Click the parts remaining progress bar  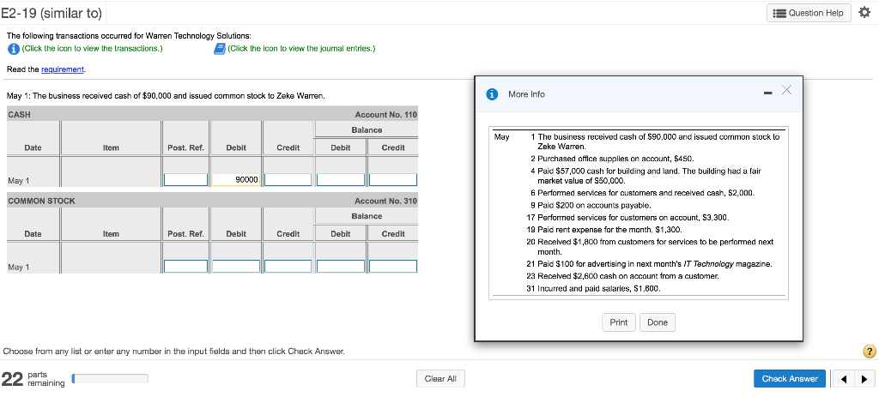coord(111,379)
